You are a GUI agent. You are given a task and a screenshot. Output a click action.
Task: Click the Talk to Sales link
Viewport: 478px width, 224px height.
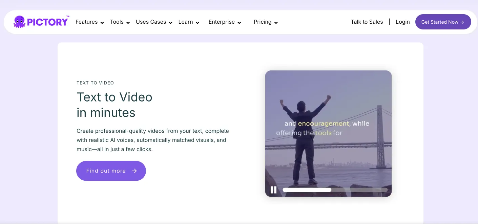tap(367, 22)
